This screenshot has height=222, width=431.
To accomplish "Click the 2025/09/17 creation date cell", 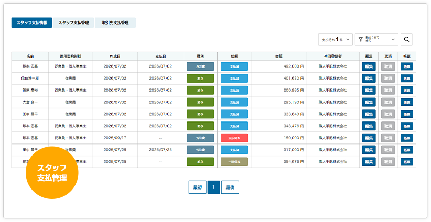I will tap(115, 138).
